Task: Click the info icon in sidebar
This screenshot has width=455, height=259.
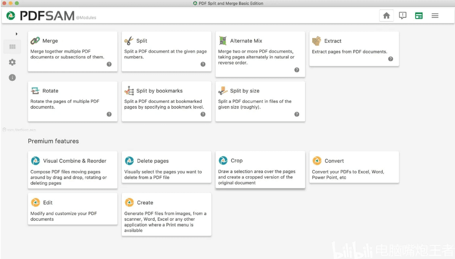Action: pos(12,77)
